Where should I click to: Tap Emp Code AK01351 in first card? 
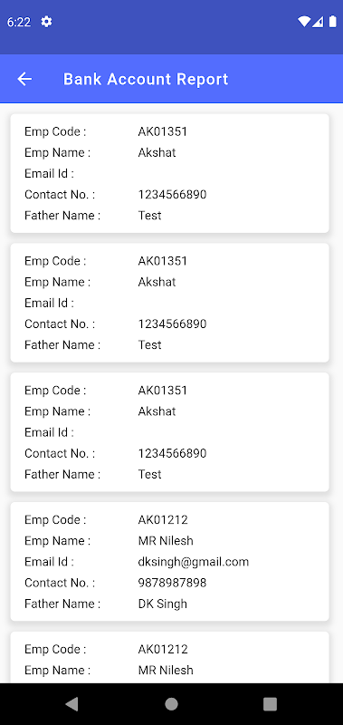[163, 131]
